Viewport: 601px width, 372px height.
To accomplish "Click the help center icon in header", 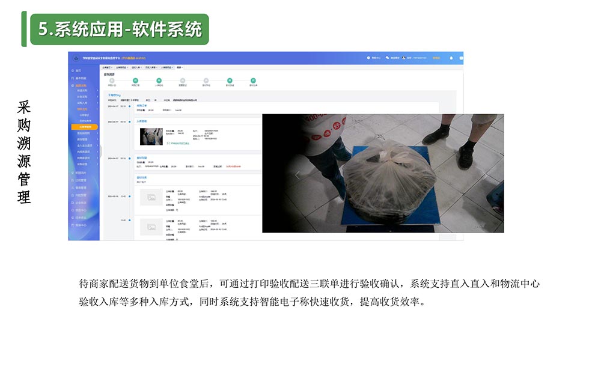I will point(368,58).
